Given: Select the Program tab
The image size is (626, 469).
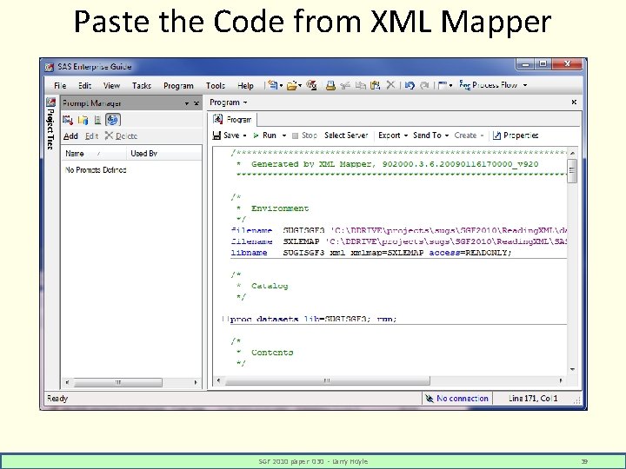Looking at the screenshot, I should tap(234, 120).
